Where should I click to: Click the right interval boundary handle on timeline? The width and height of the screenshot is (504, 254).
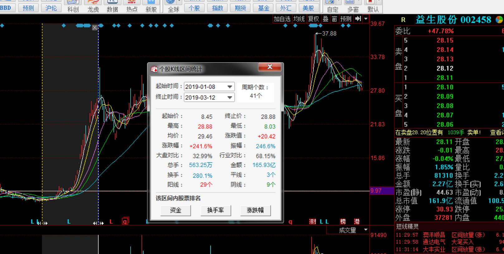click(98, 223)
